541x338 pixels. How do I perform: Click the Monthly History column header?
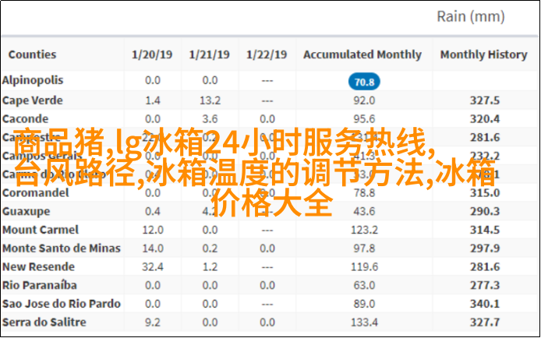[x=484, y=55]
